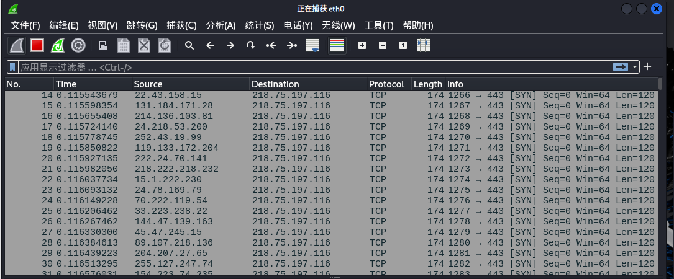The image size is (674, 279).
Task: Expand the display filter history dropdown
Action: [x=635, y=67]
